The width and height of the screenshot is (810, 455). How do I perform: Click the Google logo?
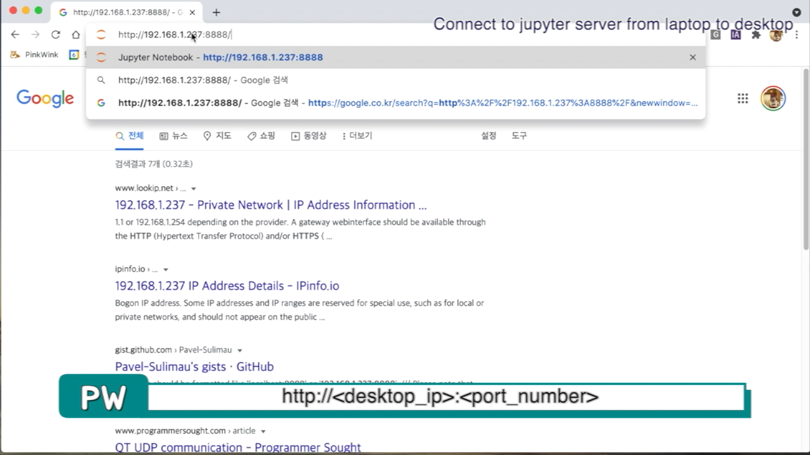[45, 99]
